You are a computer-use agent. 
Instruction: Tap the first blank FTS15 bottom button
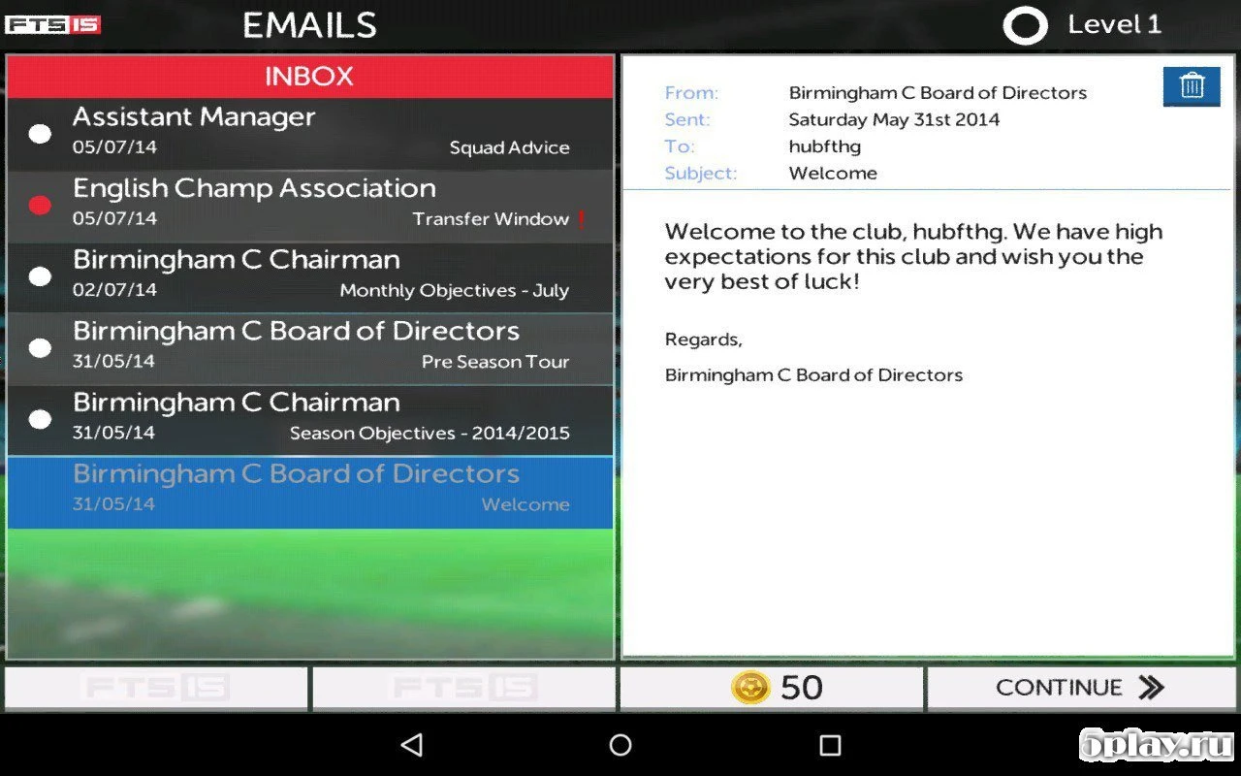pos(156,688)
